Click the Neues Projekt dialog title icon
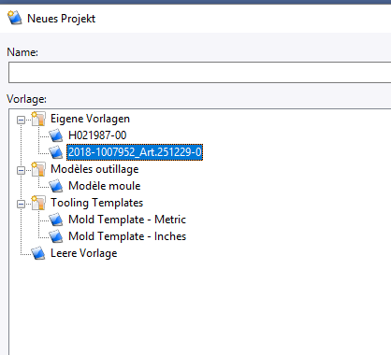 [14, 18]
